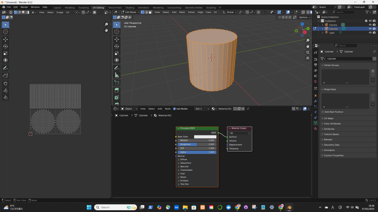The height and width of the screenshot is (212, 378).
Task: Open the Material properties tab icon
Action: pos(315,129)
